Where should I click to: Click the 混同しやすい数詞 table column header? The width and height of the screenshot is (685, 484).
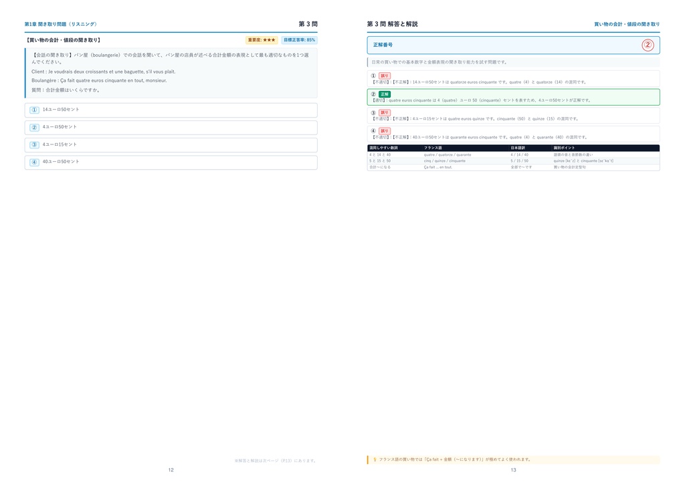(x=383, y=148)
